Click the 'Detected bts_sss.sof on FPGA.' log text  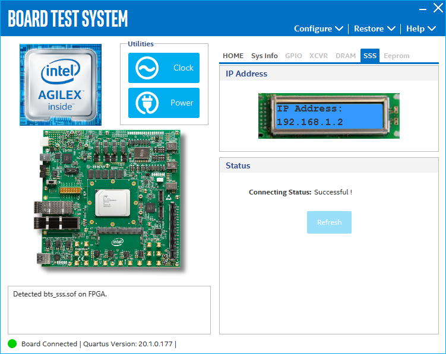pyautogui.click(x=60, y=294)
